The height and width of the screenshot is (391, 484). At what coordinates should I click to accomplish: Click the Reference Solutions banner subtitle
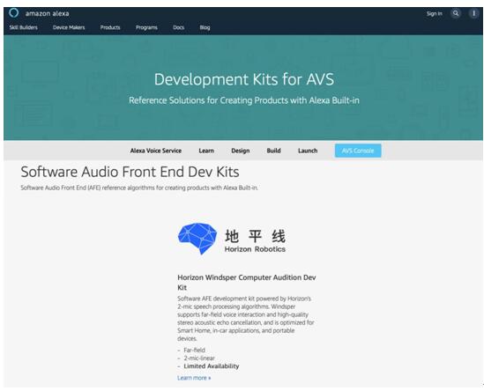[244, 100]
